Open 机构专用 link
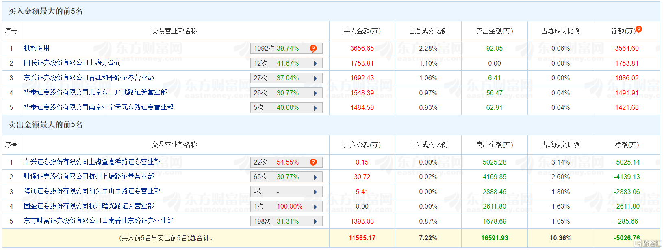Image resolution: width=664 pixels, height=250 pixels. (x=37, y=48)
